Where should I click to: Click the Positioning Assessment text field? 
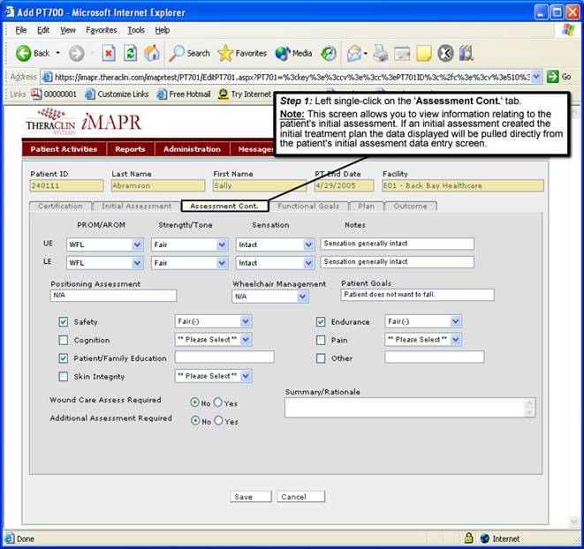pyautogui.click(x=113, y=297)
